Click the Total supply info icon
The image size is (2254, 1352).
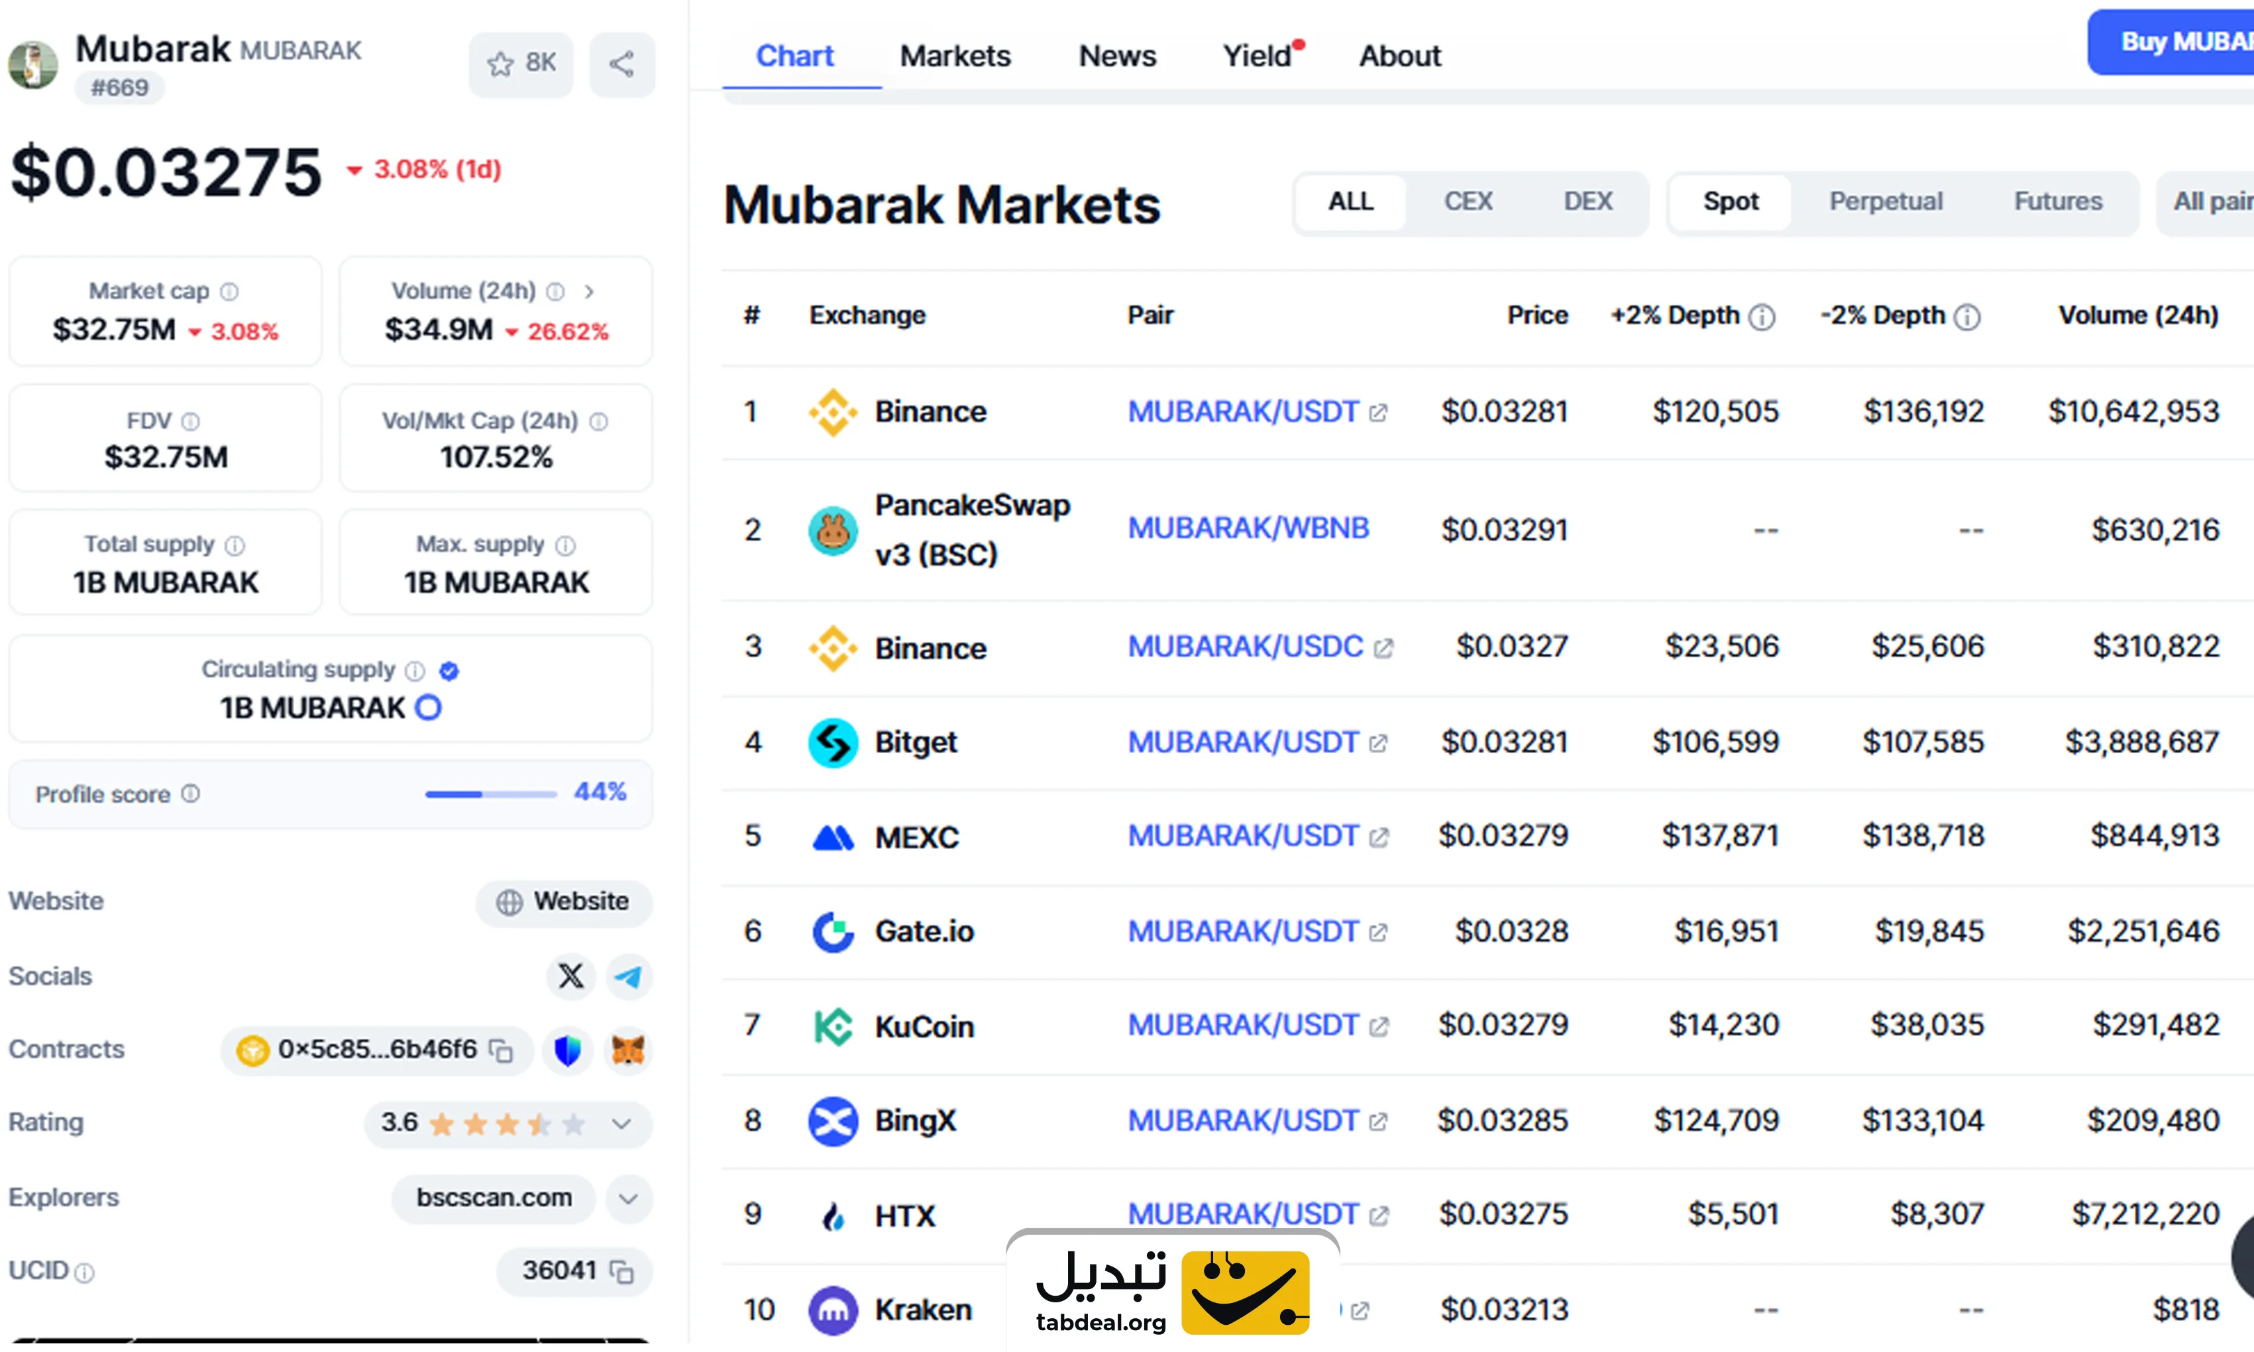coord(235,545)
